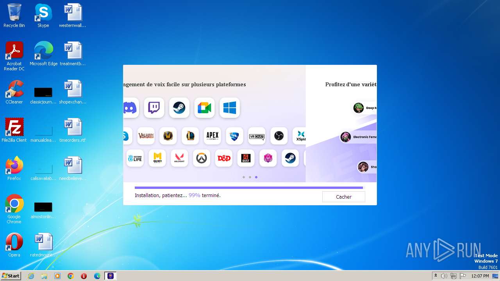The height and width of the screenshot is (281, 500).
Task: Click the League of Legends icon
Action: 190,136
